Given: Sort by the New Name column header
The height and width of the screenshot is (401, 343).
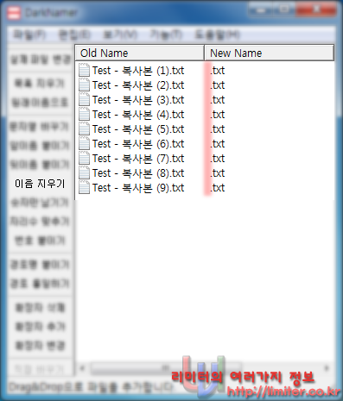Looking at the screenshot, I should (269, 53).
